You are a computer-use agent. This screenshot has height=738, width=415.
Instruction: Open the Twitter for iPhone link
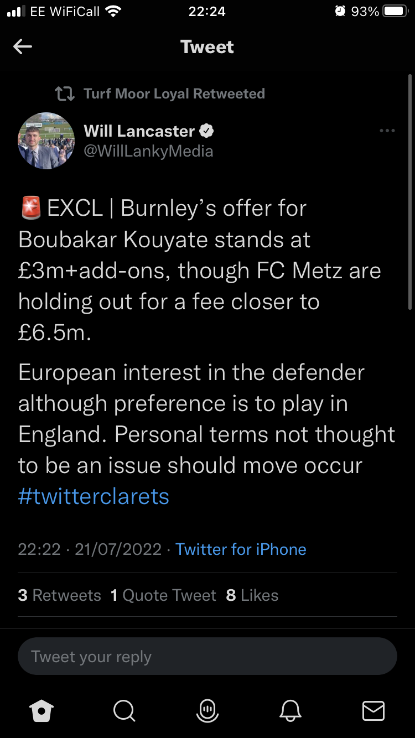coord(241,549)
